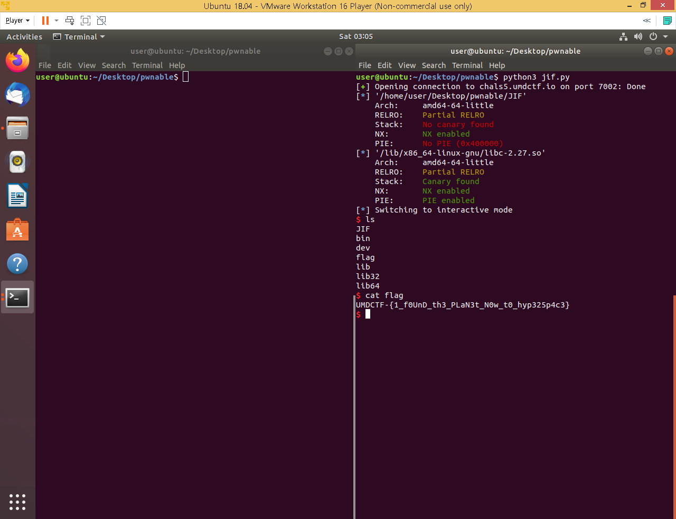
Task: Open the Files manager in the dock
Action: click(17, 128)
